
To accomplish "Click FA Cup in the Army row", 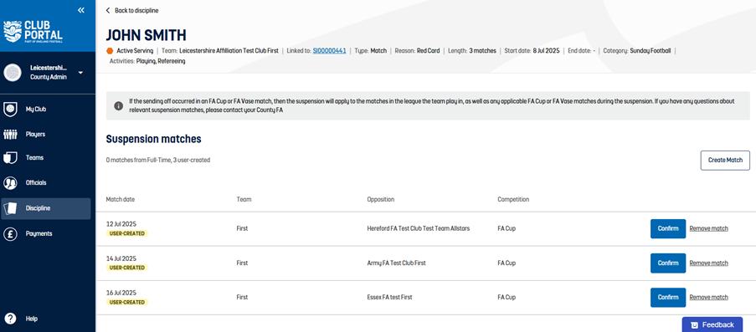I will (x=507, y=263).
